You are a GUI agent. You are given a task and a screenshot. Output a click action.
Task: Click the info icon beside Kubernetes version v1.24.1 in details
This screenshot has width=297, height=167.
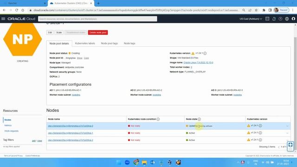205,53
